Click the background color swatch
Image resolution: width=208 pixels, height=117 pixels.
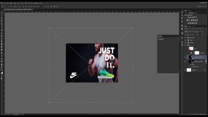(2, 73)
